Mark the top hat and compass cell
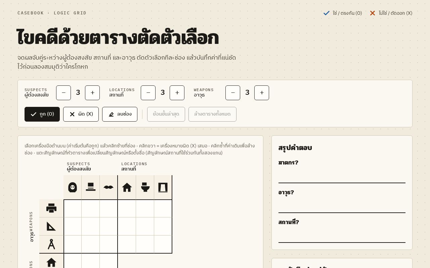 (x=91, y=244)
